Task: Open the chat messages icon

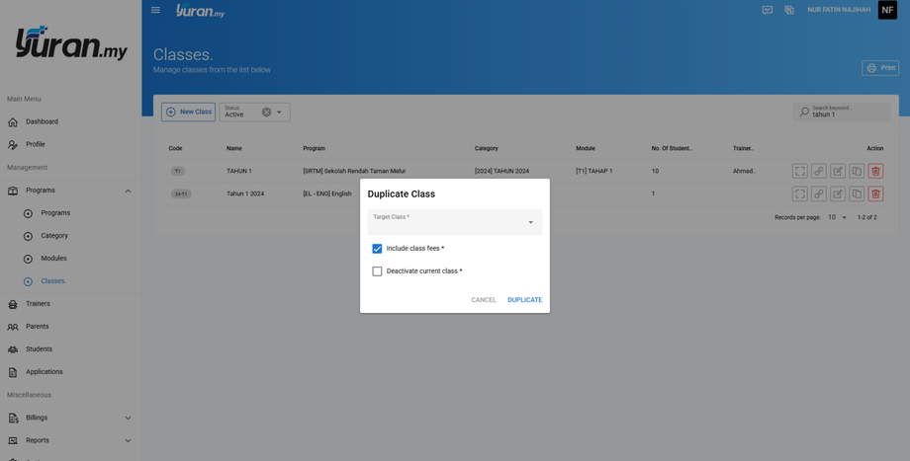Action: point(768,10)
